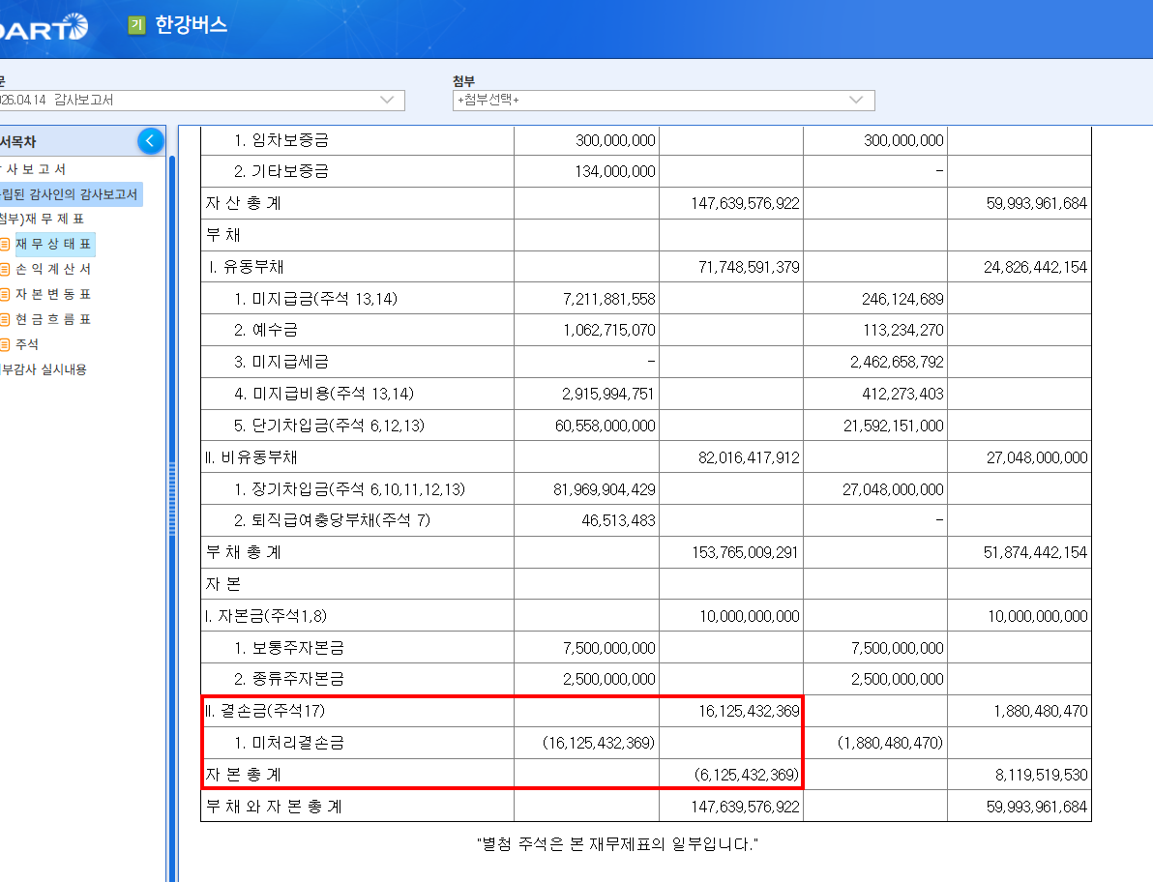Click the document icon beside 현금흐름표
The height and width of the screenshot is (882, 1153).
[x=5, y=319]
